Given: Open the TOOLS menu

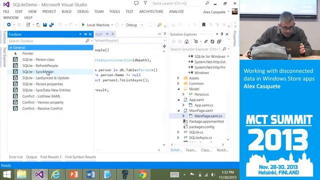Looking at the screenshot, I should 114,11.
